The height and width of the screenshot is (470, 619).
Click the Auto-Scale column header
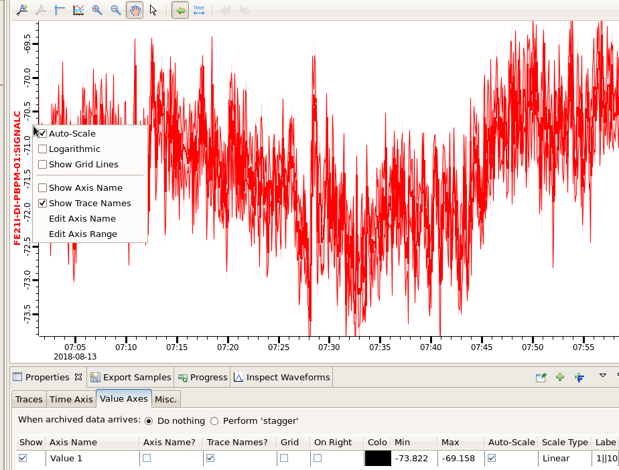[511, 442]
